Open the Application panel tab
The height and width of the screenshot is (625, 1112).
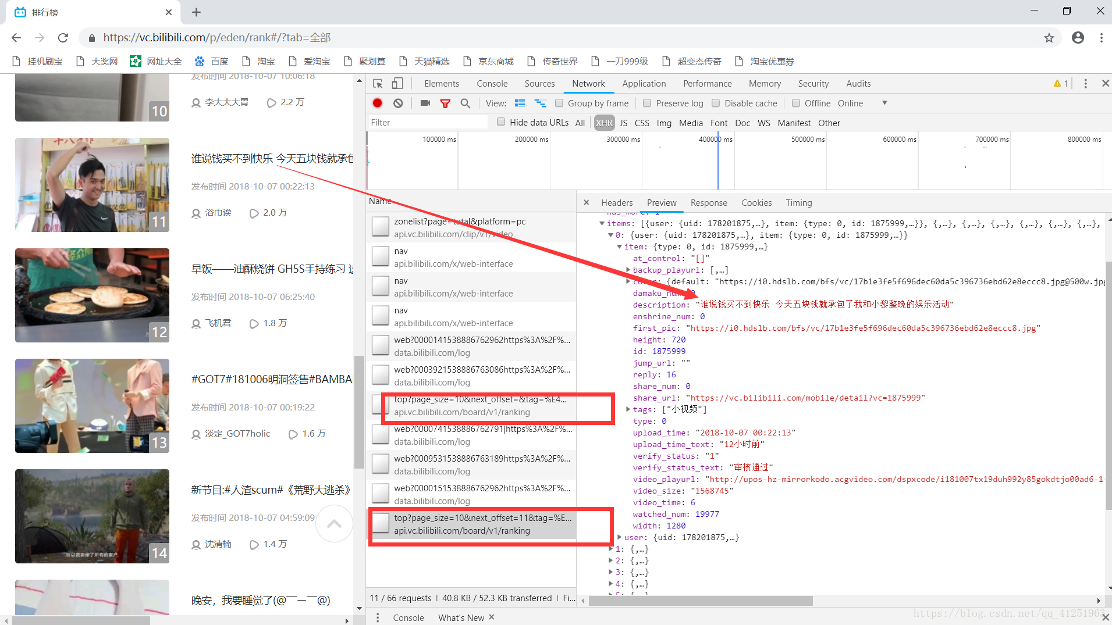click(644, 84)
